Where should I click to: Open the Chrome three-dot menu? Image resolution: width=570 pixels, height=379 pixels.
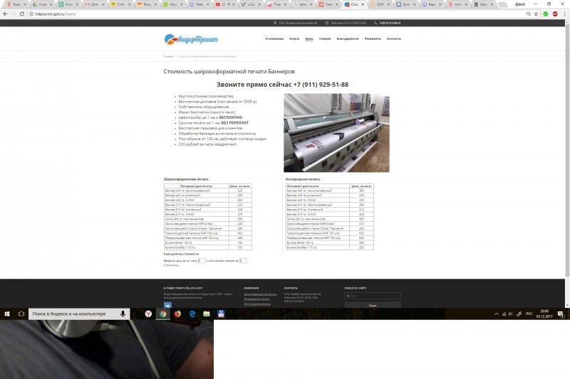coord(564,14)
